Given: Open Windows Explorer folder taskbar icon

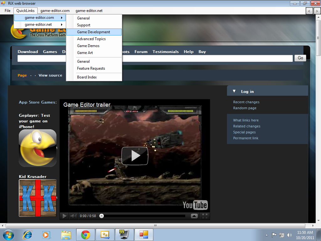Looking at the screenshot, I should point(66,235).
